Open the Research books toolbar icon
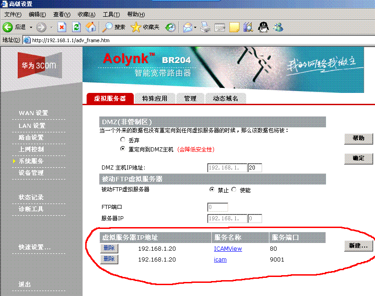The height and width of the screenshot is (296, 375). (248, 27)
